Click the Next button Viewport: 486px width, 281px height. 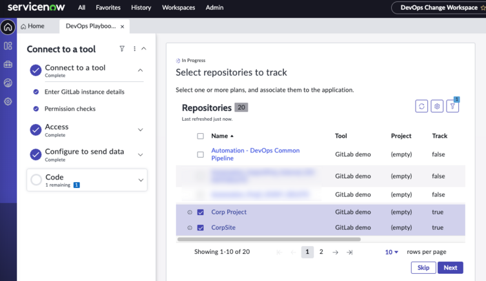[451, 267]
